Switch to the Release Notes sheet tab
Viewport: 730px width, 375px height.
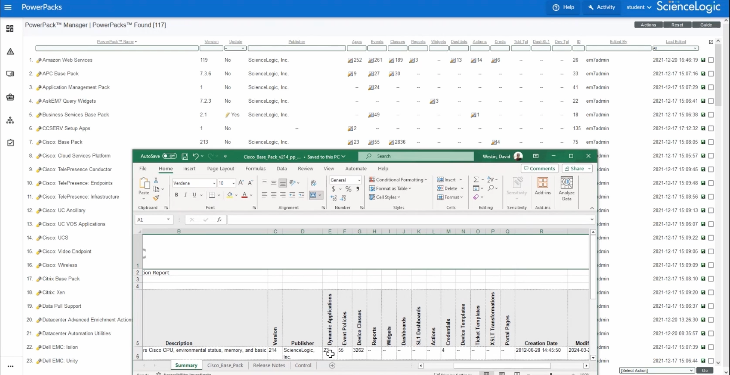coord(268,365)
